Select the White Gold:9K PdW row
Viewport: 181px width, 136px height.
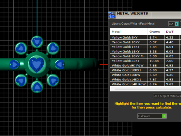(146, 65)
